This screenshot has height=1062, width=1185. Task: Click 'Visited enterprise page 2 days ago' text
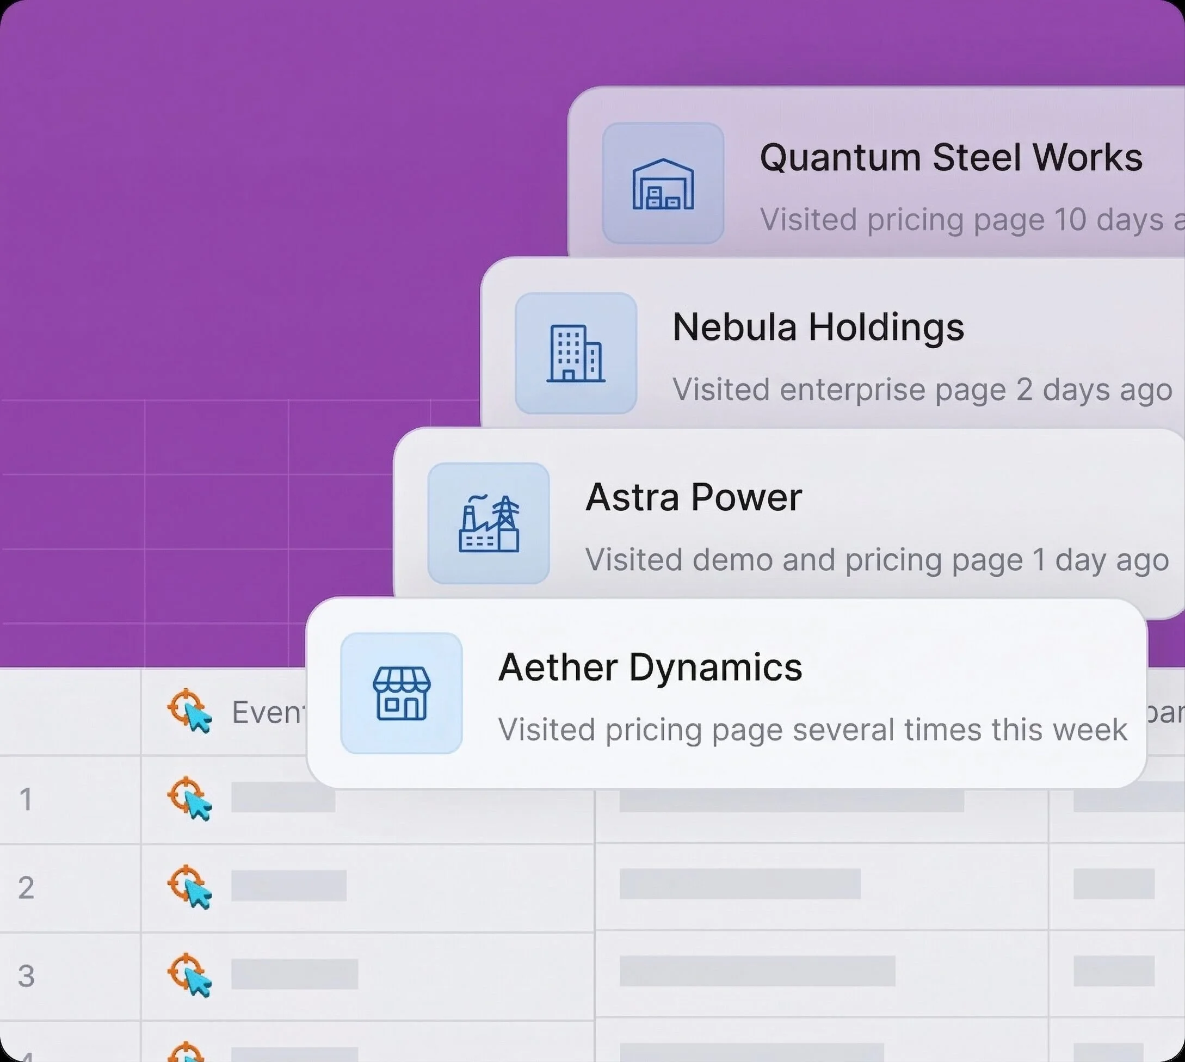pos(922,389)
